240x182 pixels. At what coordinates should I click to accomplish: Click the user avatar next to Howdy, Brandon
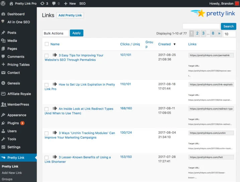237,3
